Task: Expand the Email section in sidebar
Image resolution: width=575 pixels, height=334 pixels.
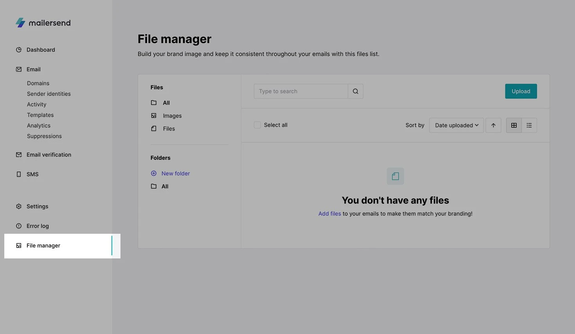Action: tap(34, 69)
